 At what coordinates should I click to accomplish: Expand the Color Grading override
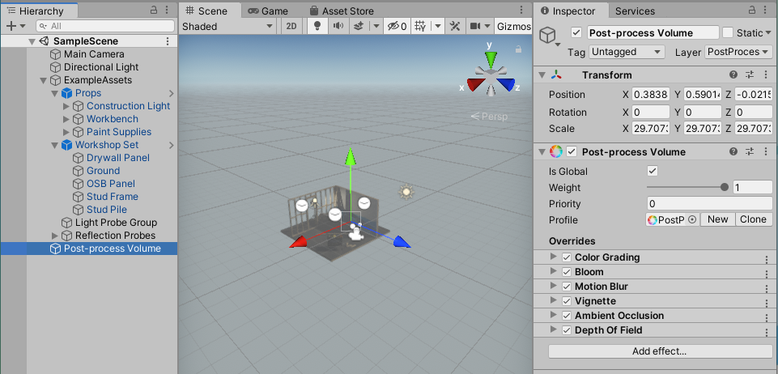[x=554, y=257]
